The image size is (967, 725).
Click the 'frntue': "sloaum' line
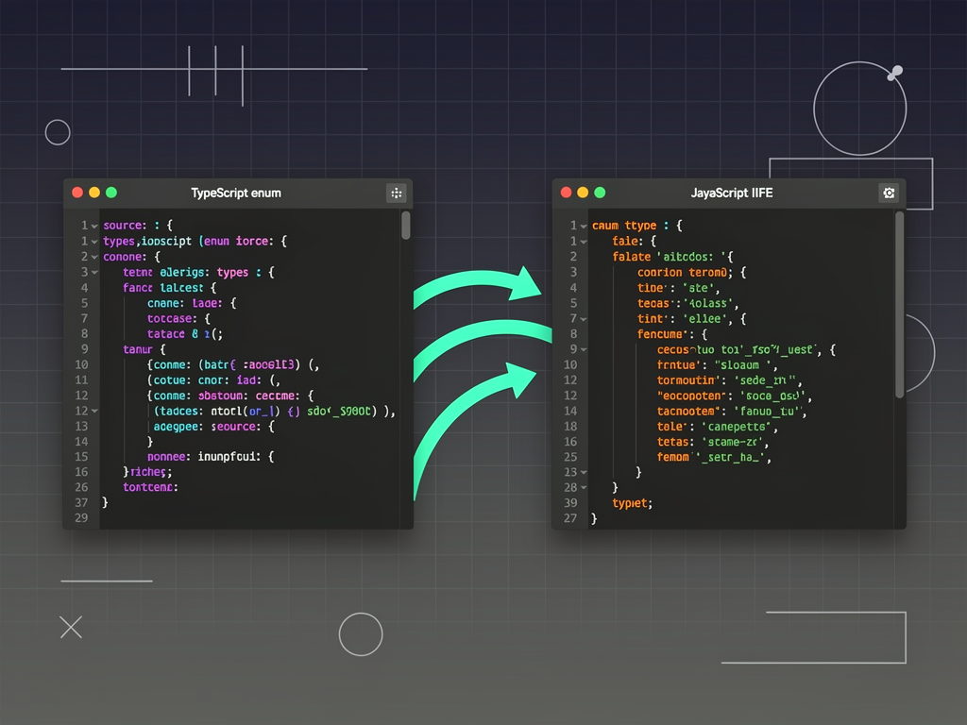point(718,365)
